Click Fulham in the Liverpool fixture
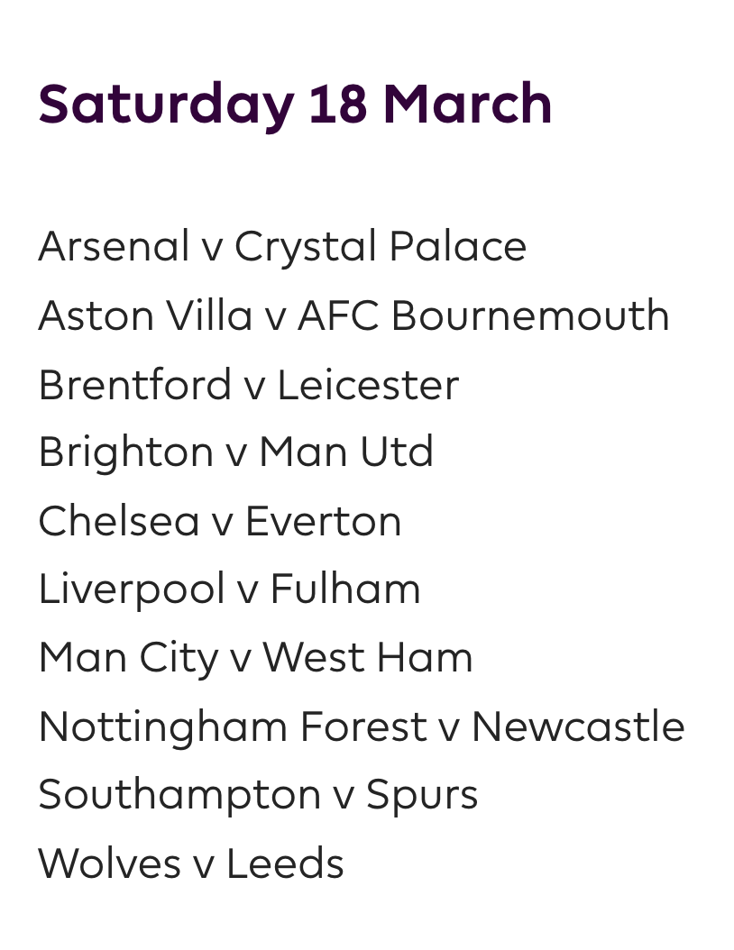The width and height of the screenshot is (734, 950). point(345,590)
